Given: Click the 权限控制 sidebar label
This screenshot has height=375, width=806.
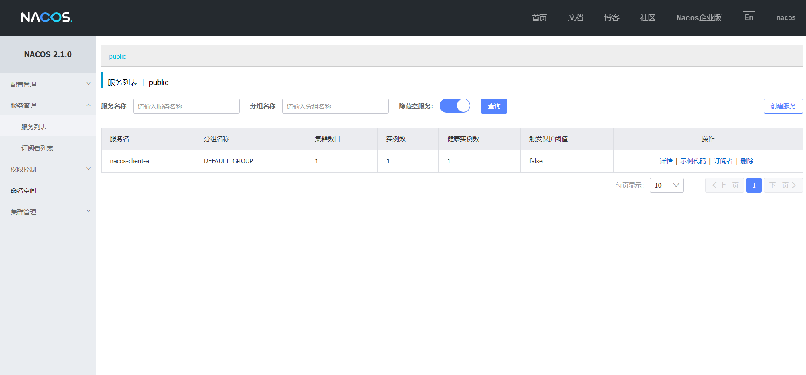Looking at the screenshot, I should (x=23, y=169).
